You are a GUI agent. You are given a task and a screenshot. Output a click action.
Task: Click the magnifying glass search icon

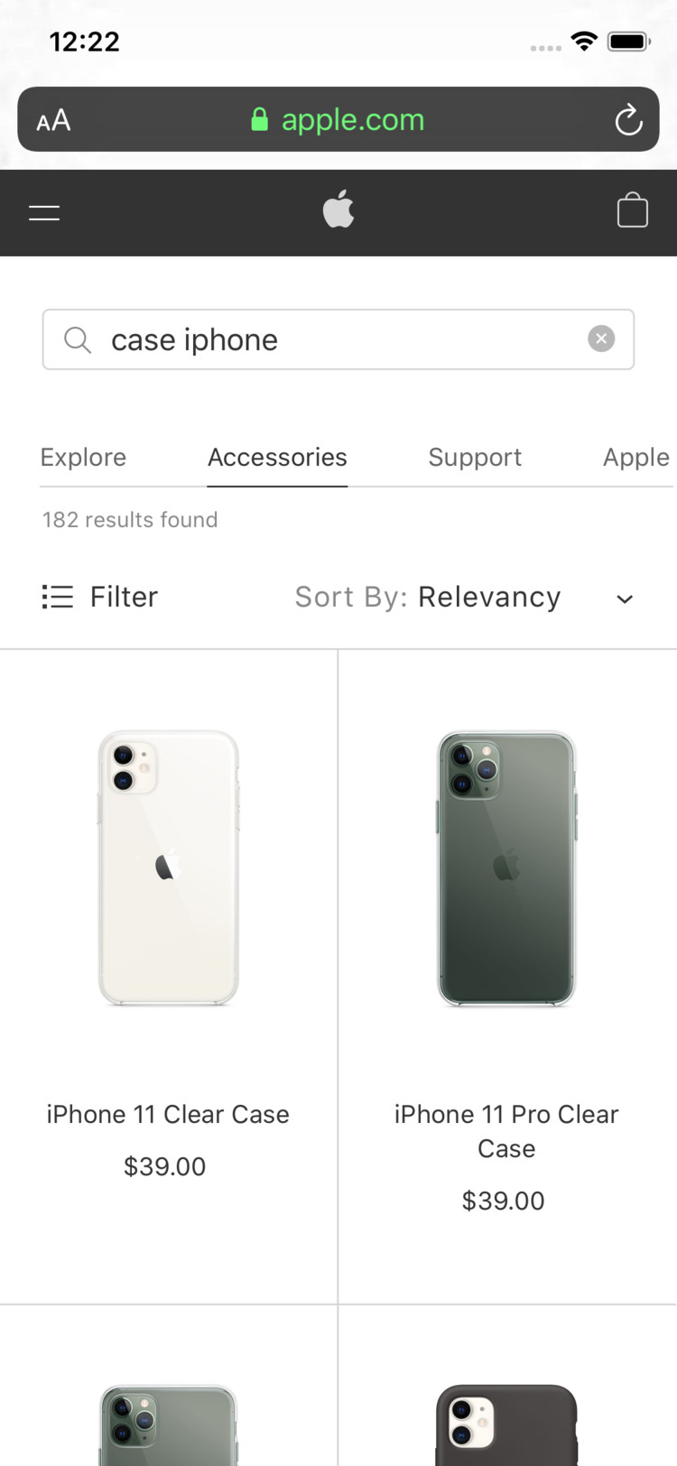pyautogui.click(x=78, y=339)
